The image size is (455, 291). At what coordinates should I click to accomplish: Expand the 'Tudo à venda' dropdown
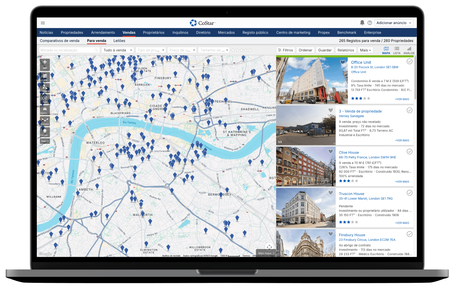pos(118,50)
